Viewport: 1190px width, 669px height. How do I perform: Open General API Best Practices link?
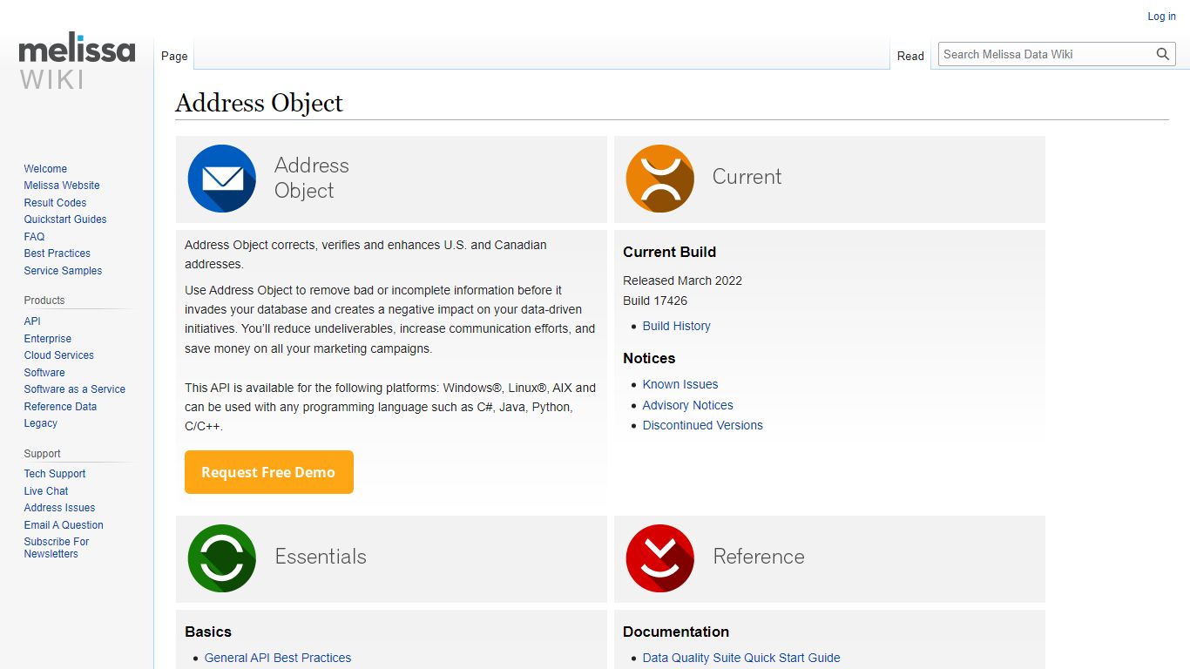point(278,658)
